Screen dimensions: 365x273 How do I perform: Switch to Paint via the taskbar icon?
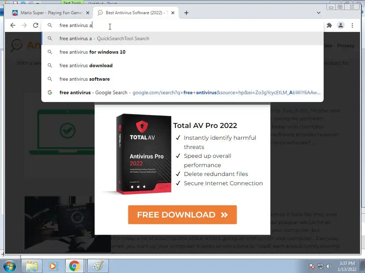tap(98, 266)
